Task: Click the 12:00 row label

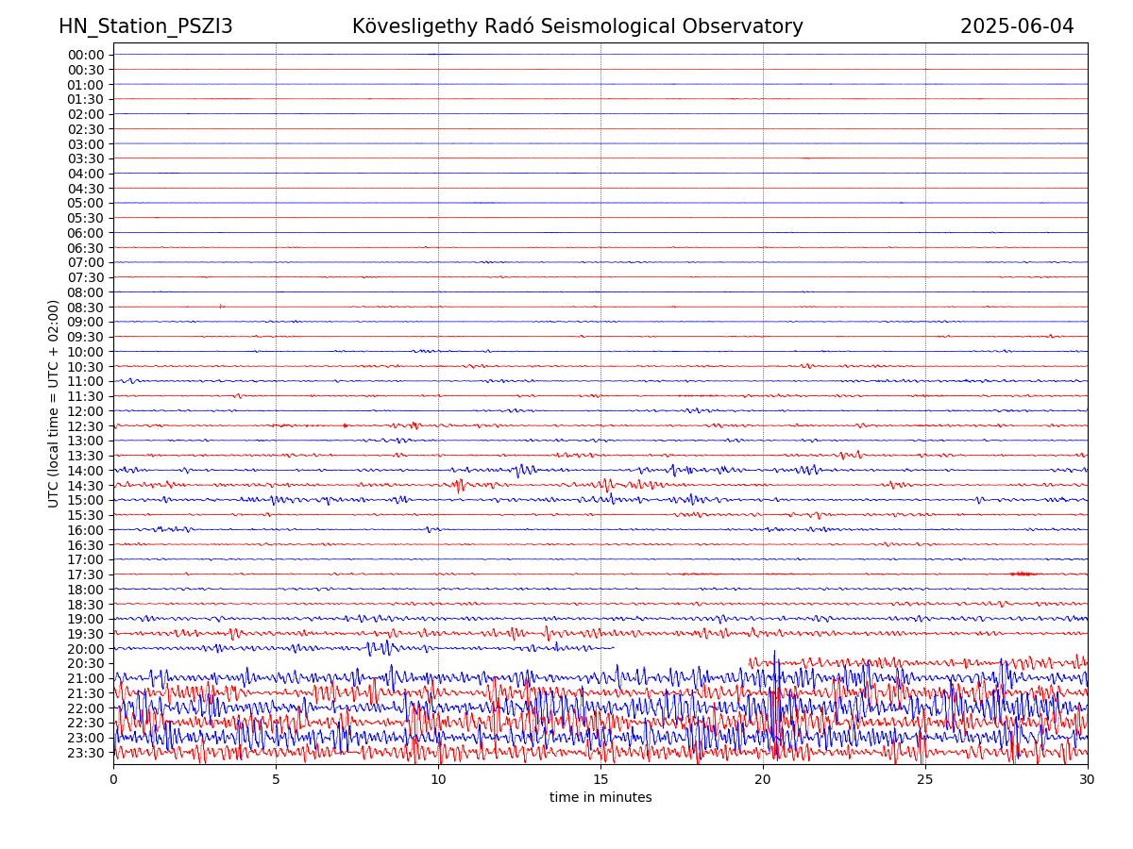Action: pos(86,411)
